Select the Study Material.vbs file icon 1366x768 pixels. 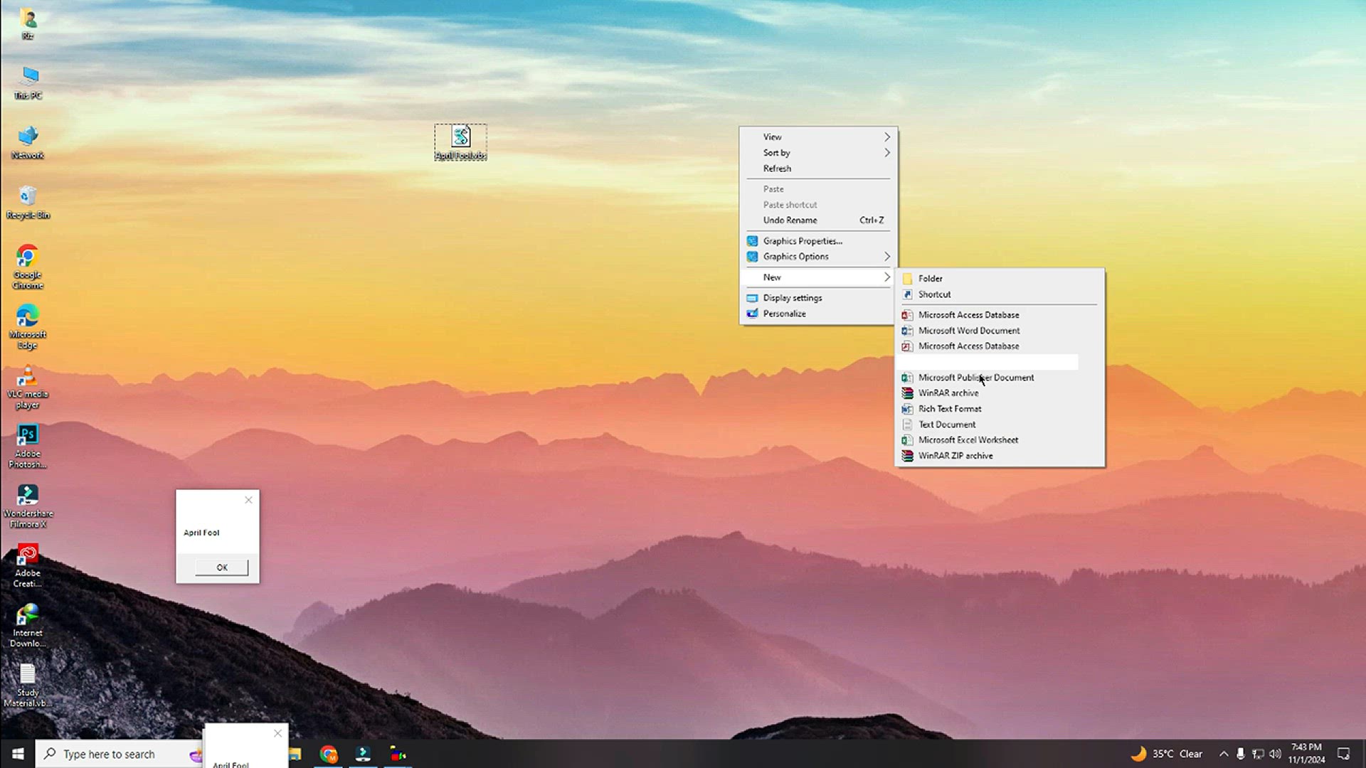click(x=28, y=685)
